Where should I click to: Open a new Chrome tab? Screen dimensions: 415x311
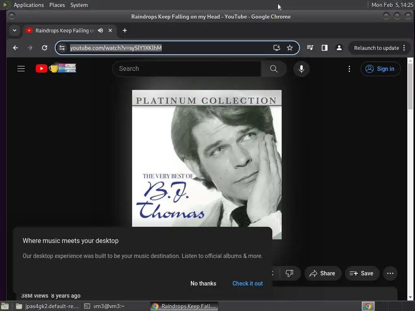tap(125, 30)
